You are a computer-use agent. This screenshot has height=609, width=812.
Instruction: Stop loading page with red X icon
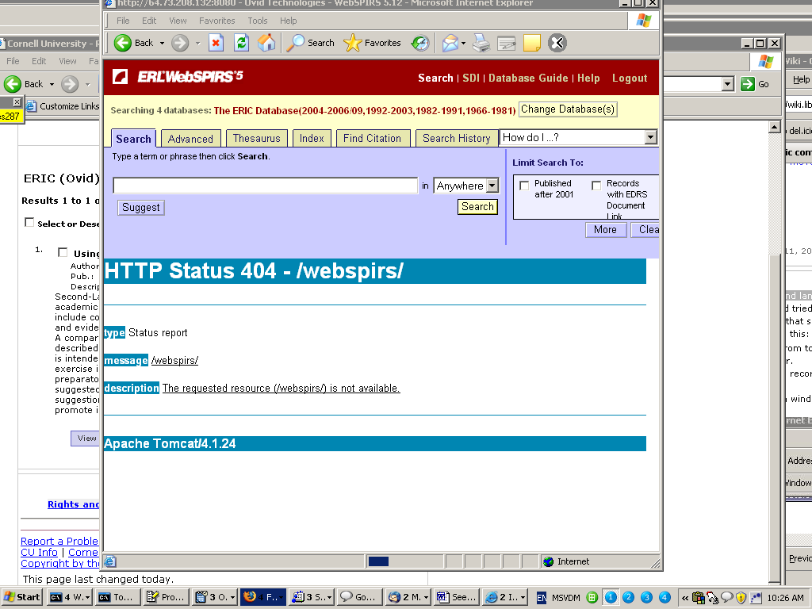tap(216, 43)
